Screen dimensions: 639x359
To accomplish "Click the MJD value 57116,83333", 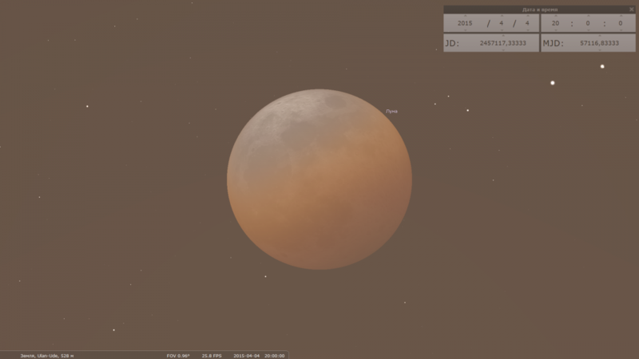I will [x=597, y=43].
